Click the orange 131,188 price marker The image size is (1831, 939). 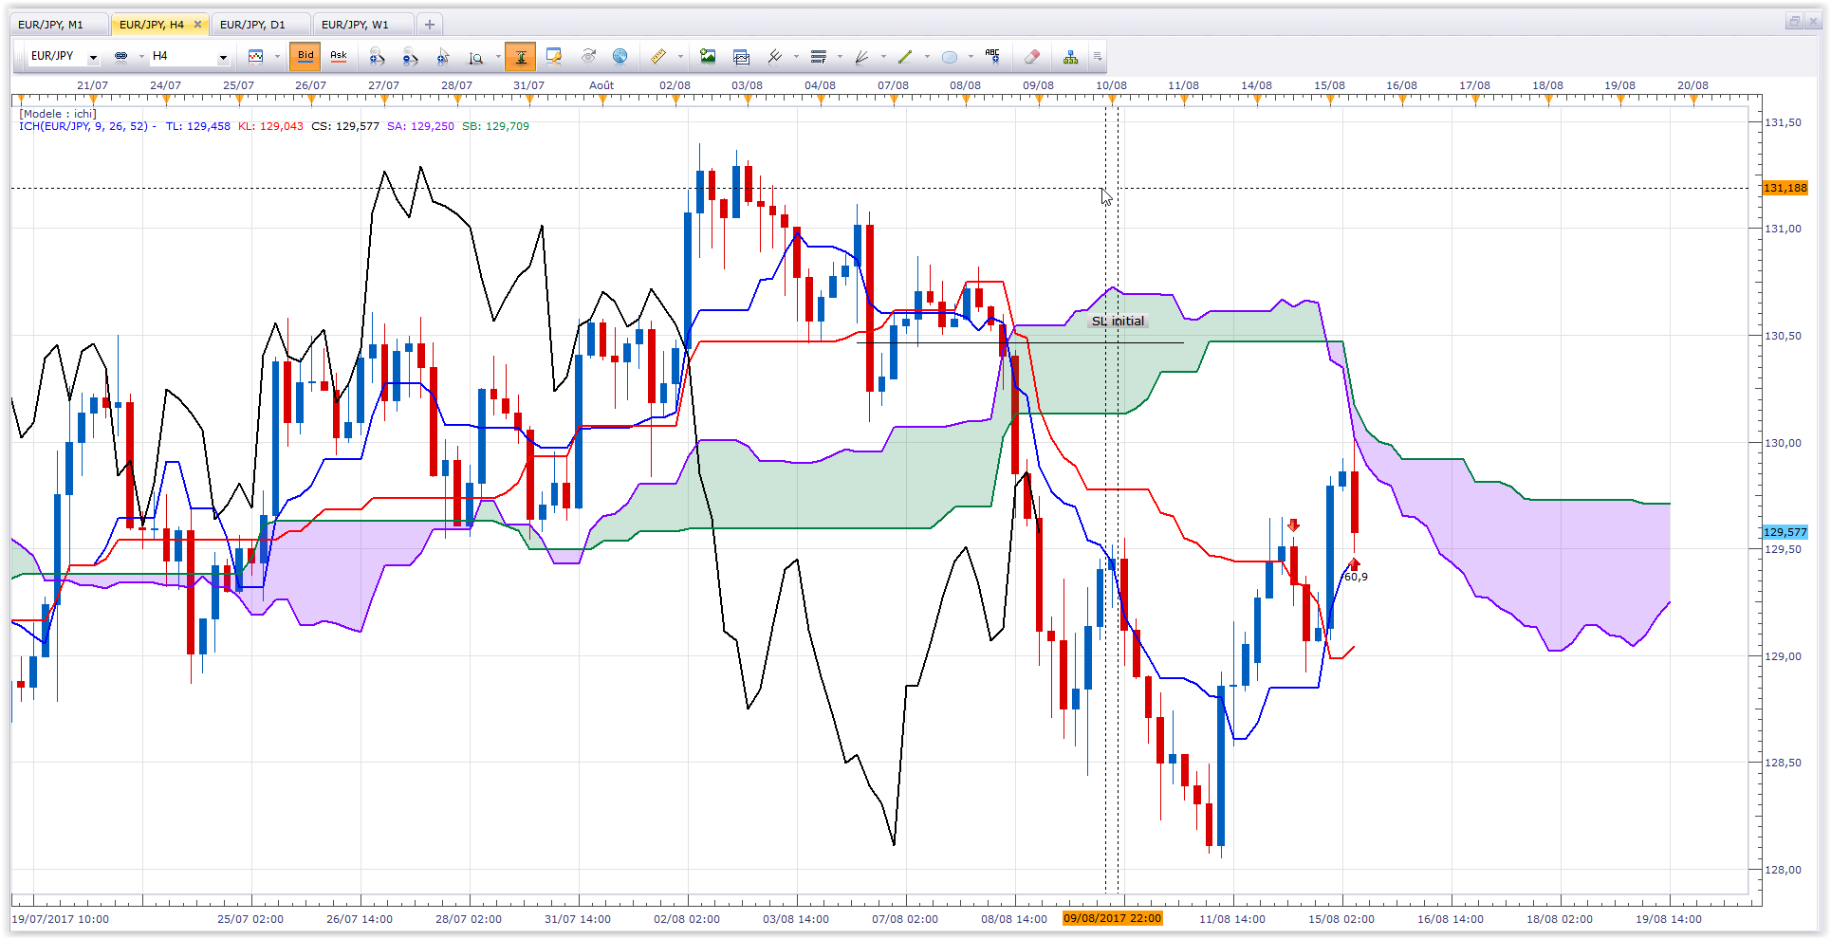click(x=1785, y=188)
